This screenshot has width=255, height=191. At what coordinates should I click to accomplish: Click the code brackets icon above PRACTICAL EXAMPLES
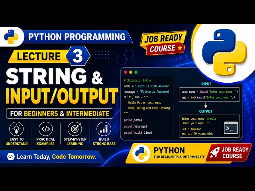(x=46, y=129)
